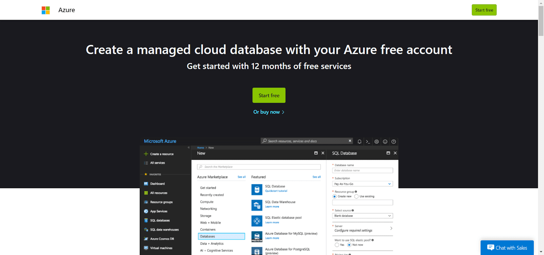Select Web + Mobile category
This screenshot has height=255, width=544.
click(x=210, y=223)
